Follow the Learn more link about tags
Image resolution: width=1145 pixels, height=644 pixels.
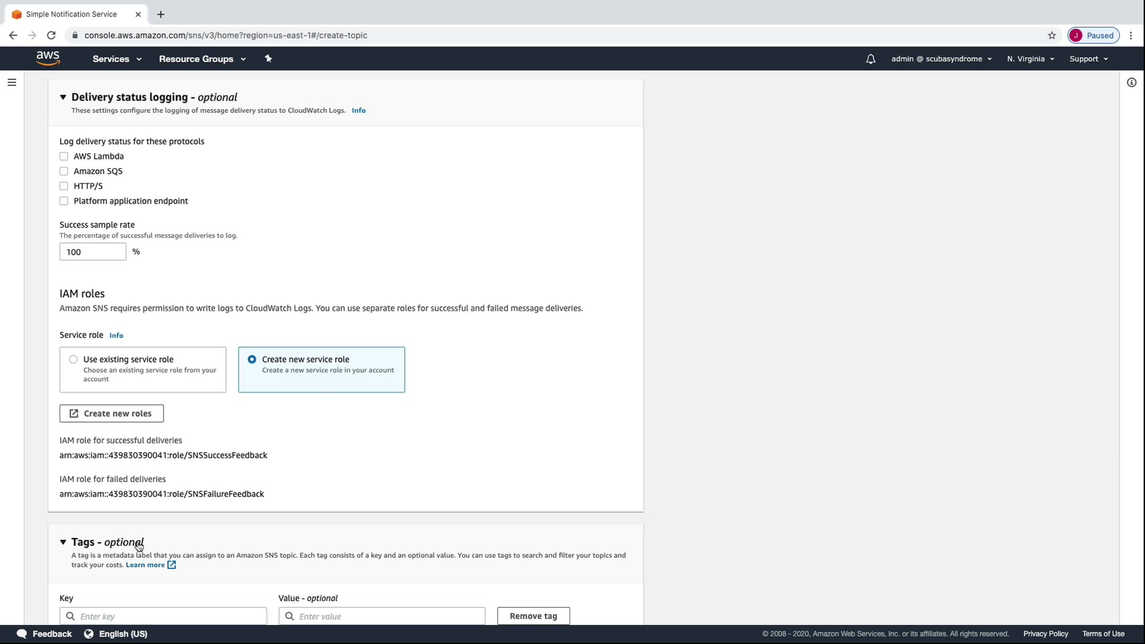(145, 565)
